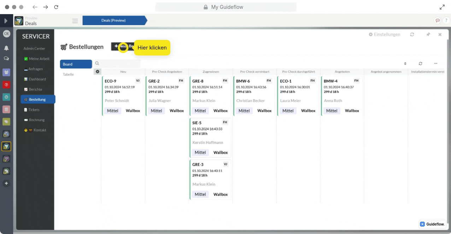Expand the left rail with play arrow

pos(6,21)
